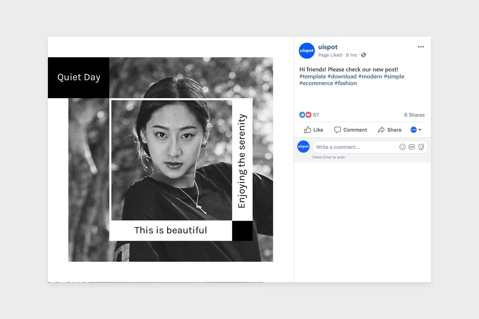Like the uispot post

(x=313, y=130)
